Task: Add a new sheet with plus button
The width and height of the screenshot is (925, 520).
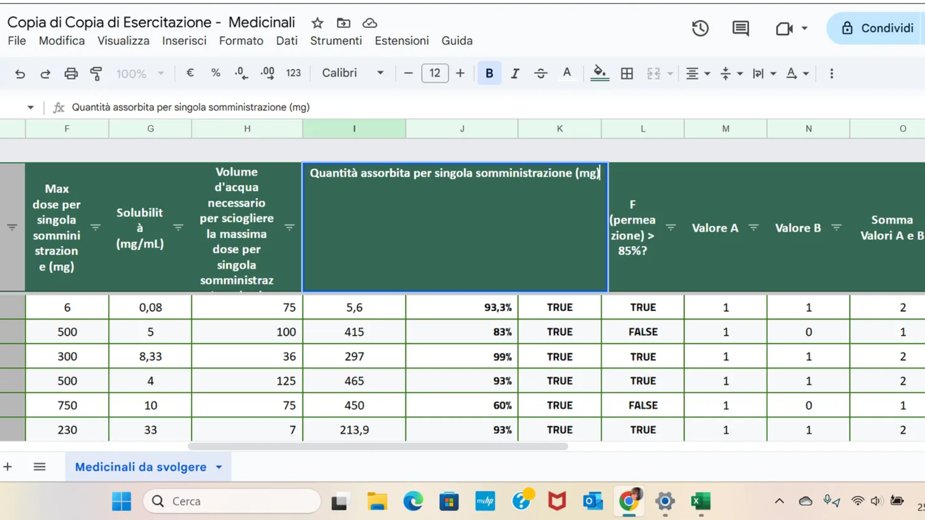Action: (x=8, y=467)
